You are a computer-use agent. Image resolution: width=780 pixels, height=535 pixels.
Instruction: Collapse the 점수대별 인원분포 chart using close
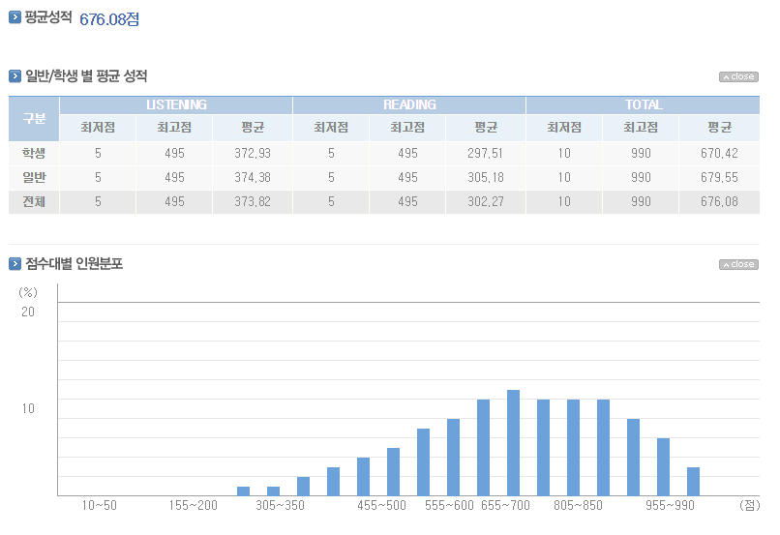pyautogui.click(x=738, y=264)
